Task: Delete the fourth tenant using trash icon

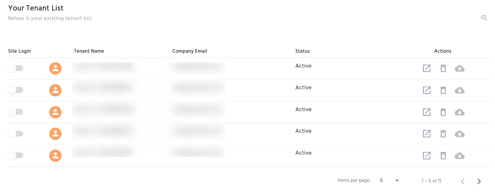Action: click(443, 134)
